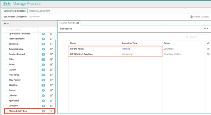The image size is (211, 115).
Task: Open the edit icon for Category row
Action: 51,106
